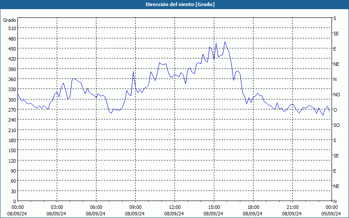349x218 pixels.
Task: Select the 12:00 time label
Action: point(175,208)
